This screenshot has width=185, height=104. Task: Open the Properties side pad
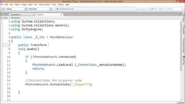184,29
